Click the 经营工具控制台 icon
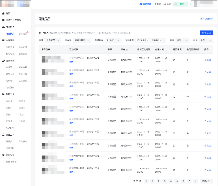This screenshot has height=186, width=218. pos(3,20)
